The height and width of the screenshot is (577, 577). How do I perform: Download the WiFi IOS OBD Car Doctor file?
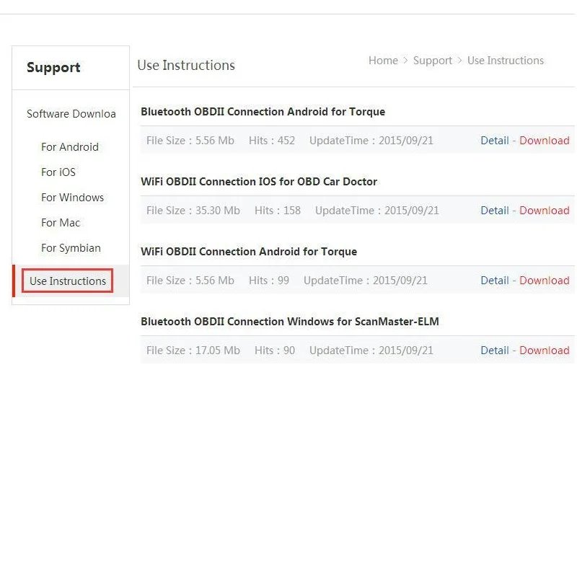545,210
